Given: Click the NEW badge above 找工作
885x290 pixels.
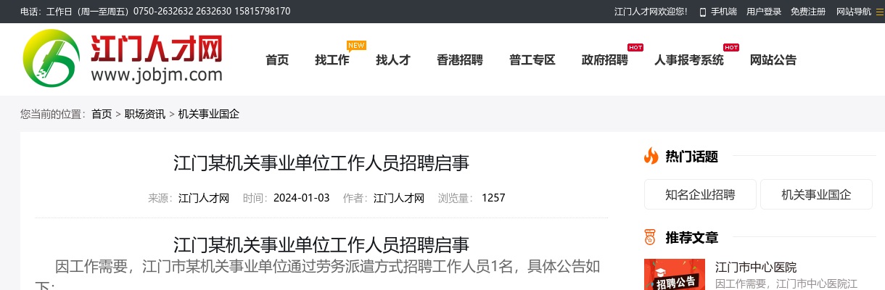Looking at the screenshot, I should point(356,46).
